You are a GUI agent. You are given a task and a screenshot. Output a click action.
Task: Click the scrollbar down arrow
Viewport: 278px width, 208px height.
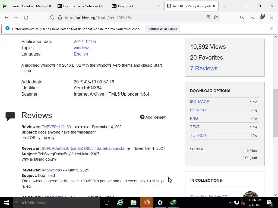tap(276, 195)
